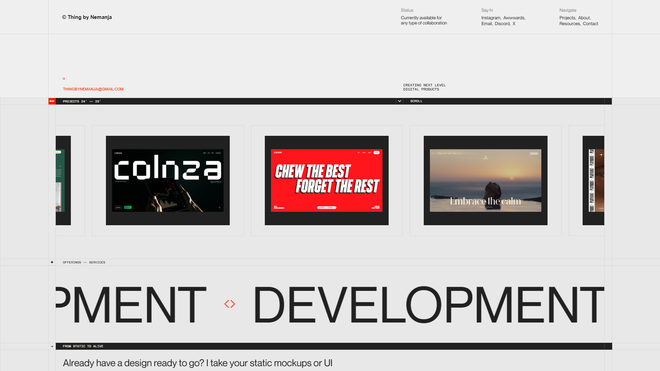Click the Currently available for collaboration status text
The height and width of the screenshot is (371, 660).
(424, 20)
